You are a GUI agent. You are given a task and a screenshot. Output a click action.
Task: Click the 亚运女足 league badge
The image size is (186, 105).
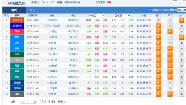click(17, 20)
